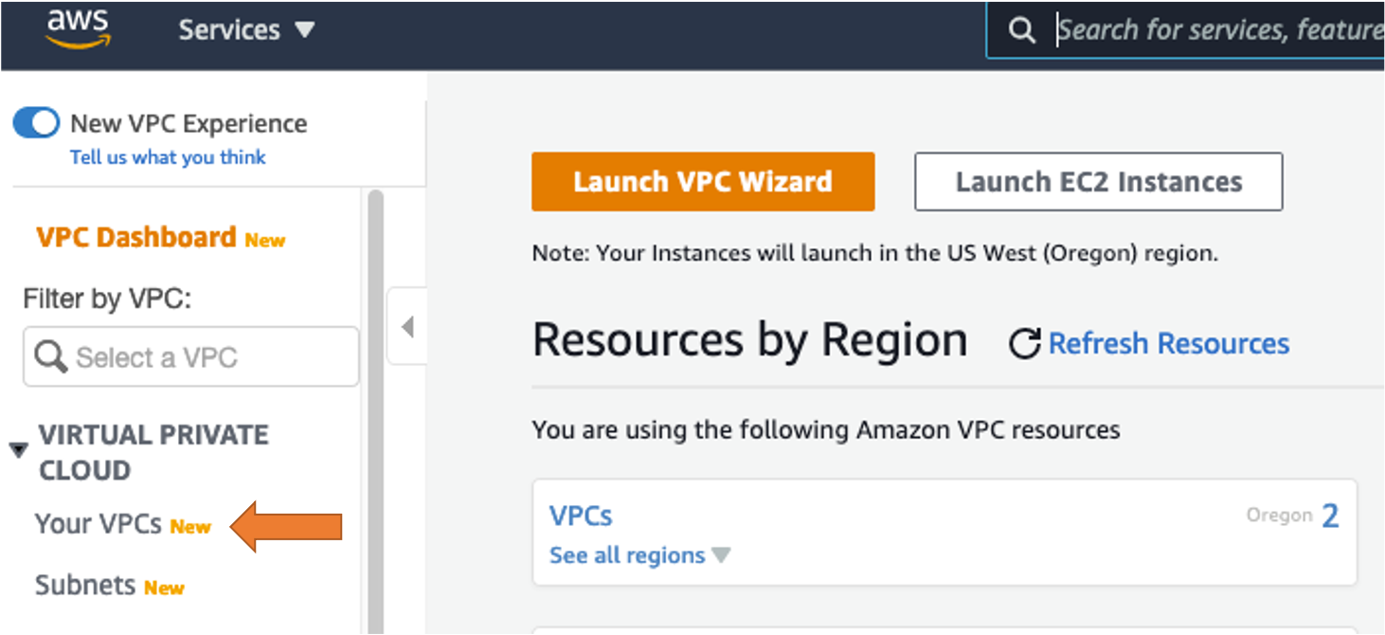
Task: Click the 'You are using the following' text
Action: pos(826,430)
